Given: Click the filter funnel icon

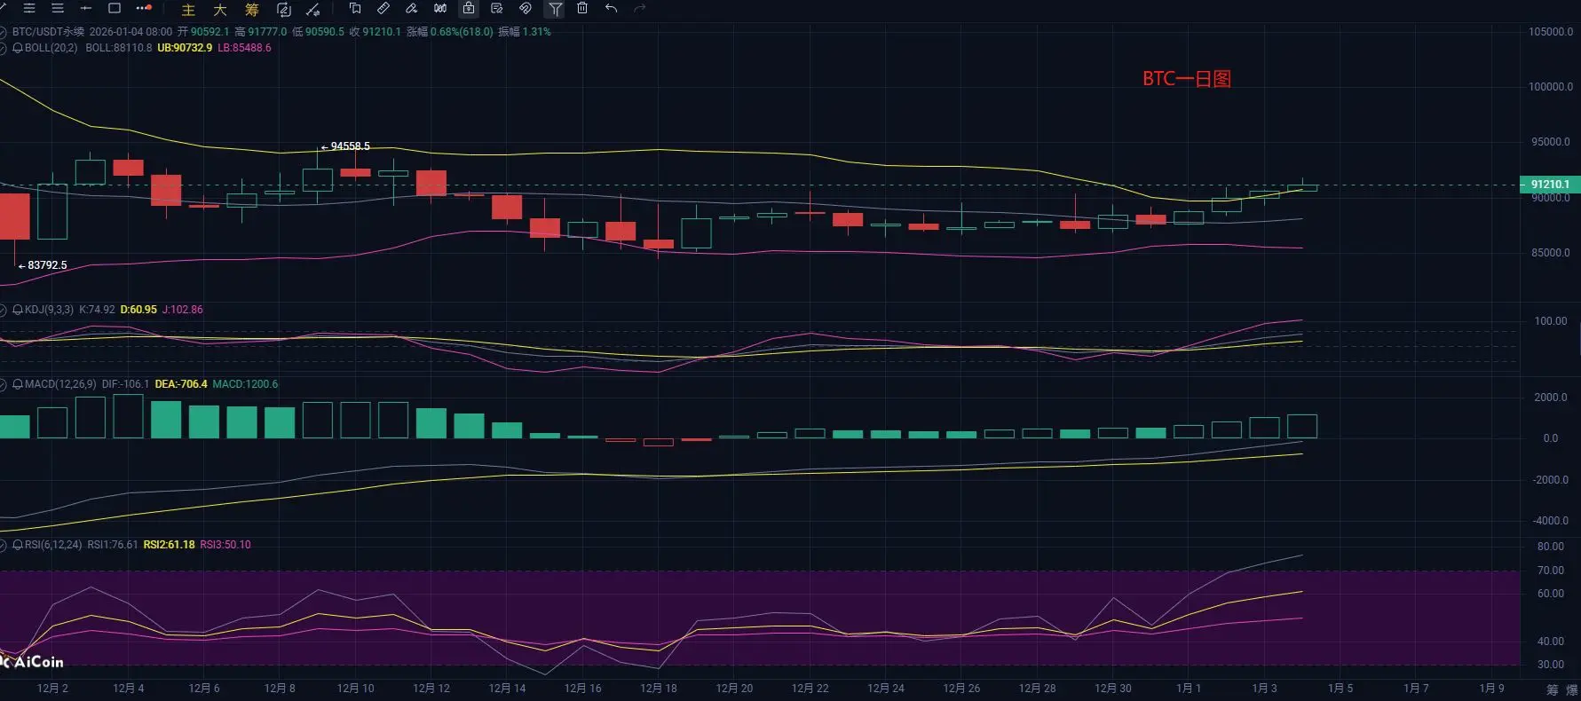Looking at the screenshot, I should point(555,8).
